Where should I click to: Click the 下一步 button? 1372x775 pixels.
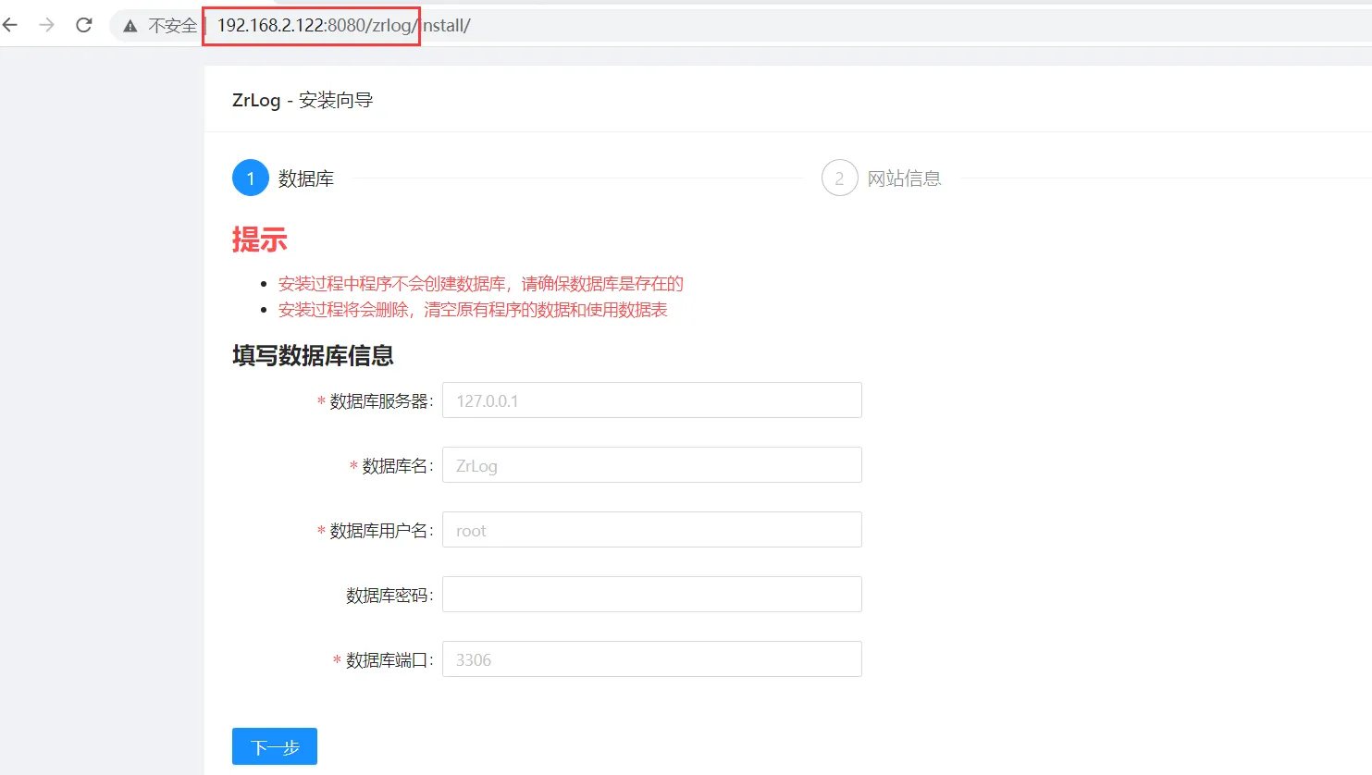click(x=275, y=746)
